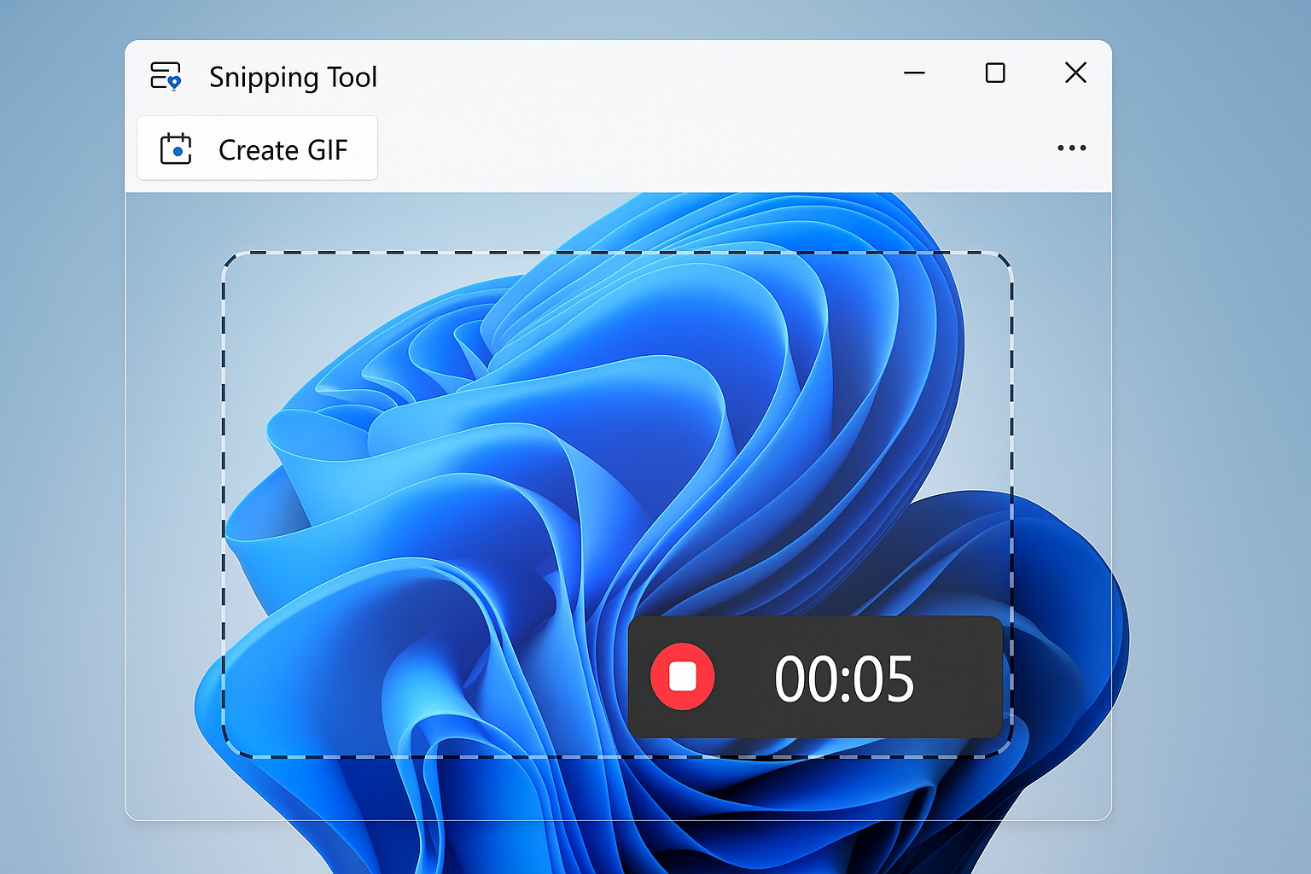Minimize the Snipping Tool window

[914, 73]
